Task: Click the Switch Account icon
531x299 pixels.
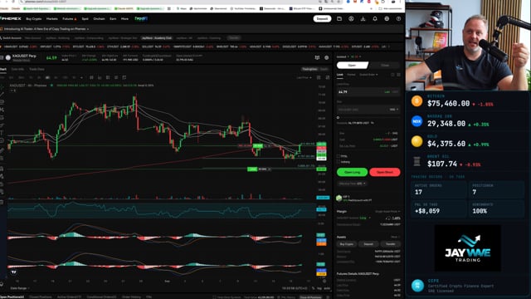Action: (2, 38)
